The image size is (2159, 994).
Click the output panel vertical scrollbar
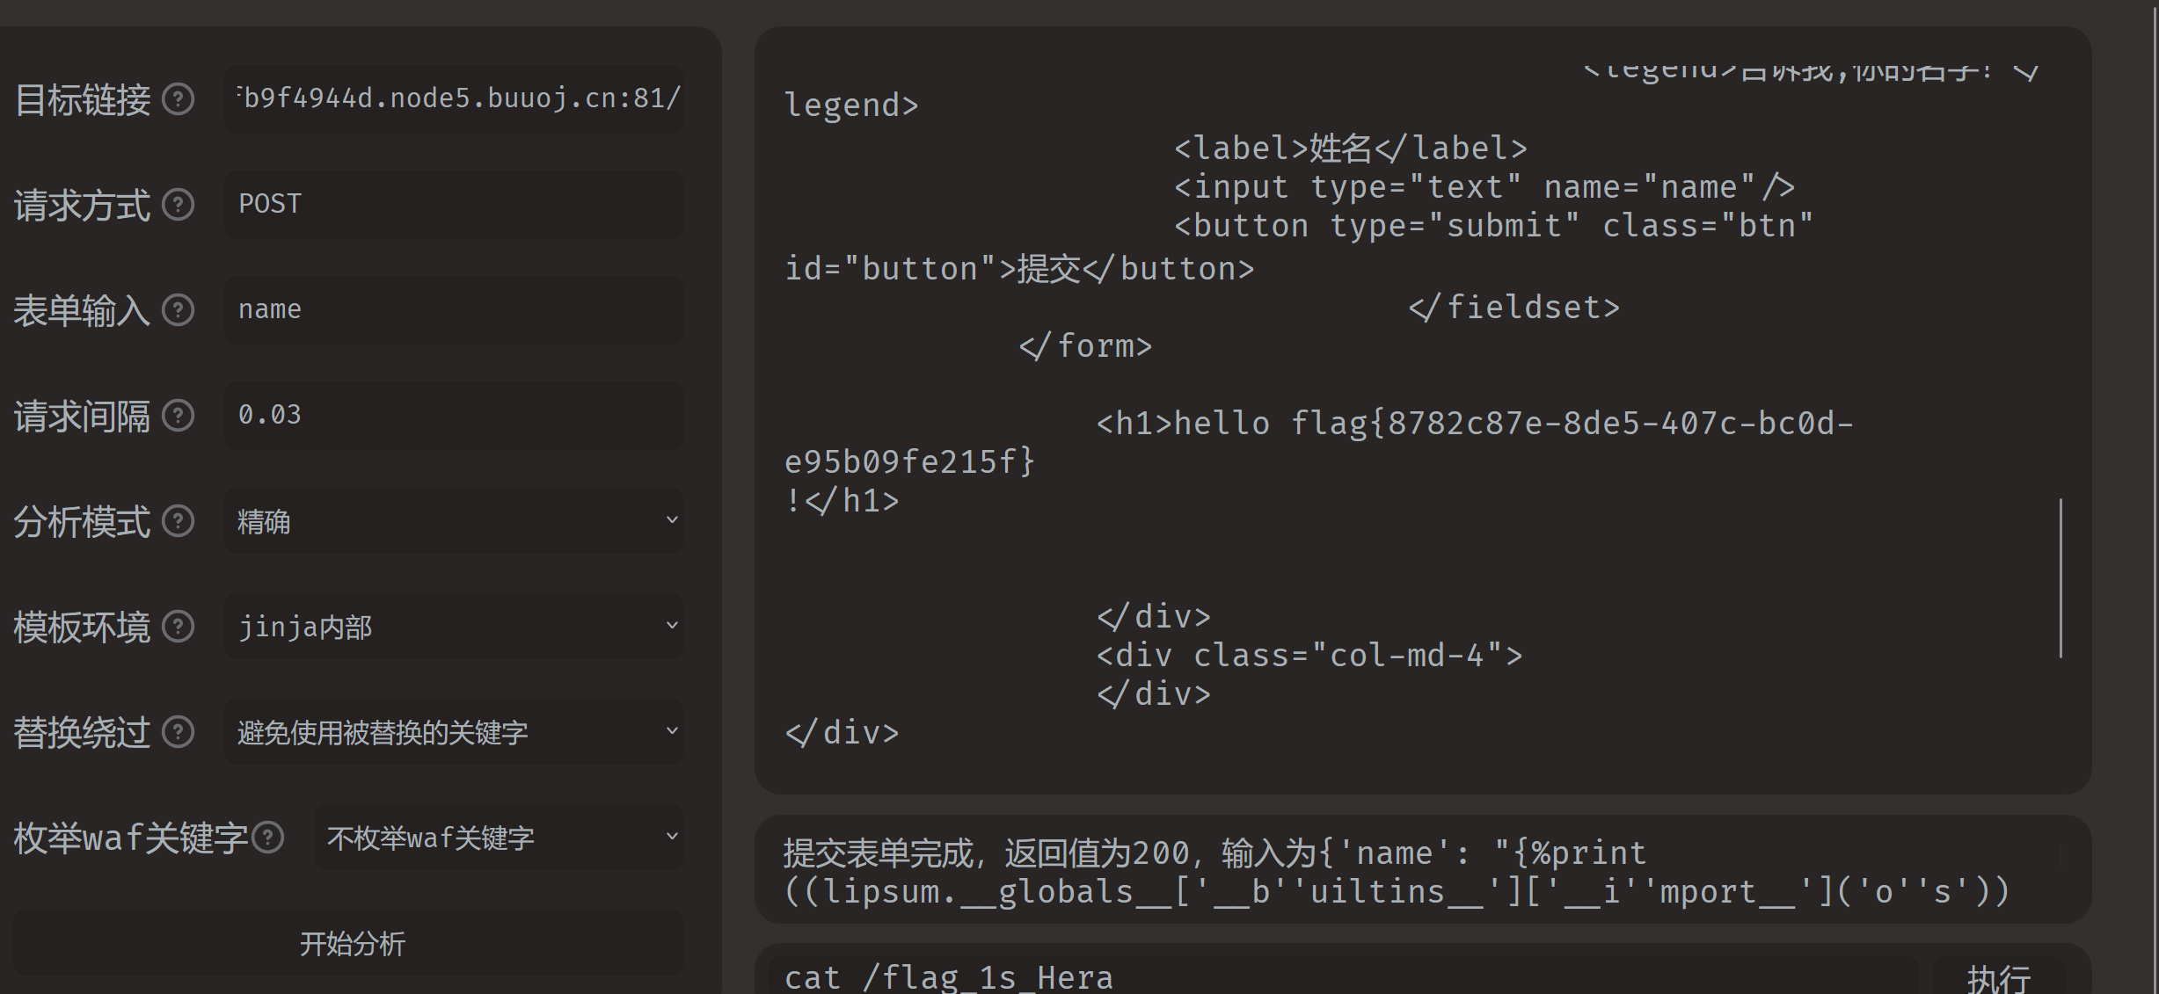(2061, 577)
